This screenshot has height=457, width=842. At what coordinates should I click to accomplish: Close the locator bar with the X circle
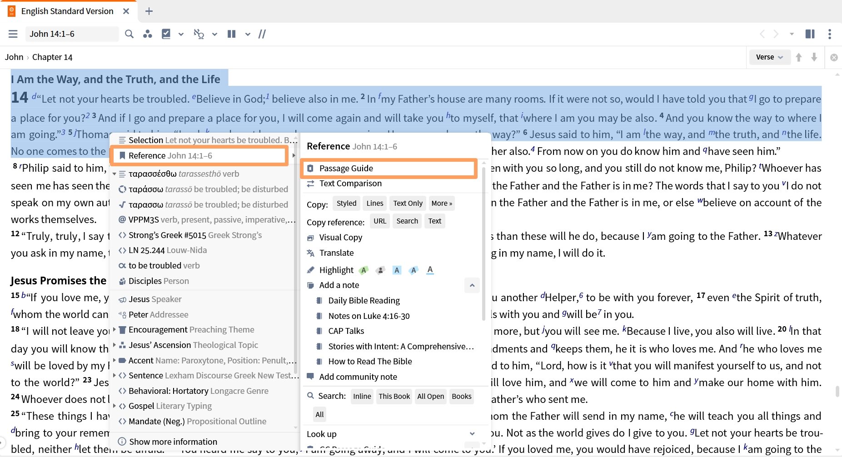834,58
